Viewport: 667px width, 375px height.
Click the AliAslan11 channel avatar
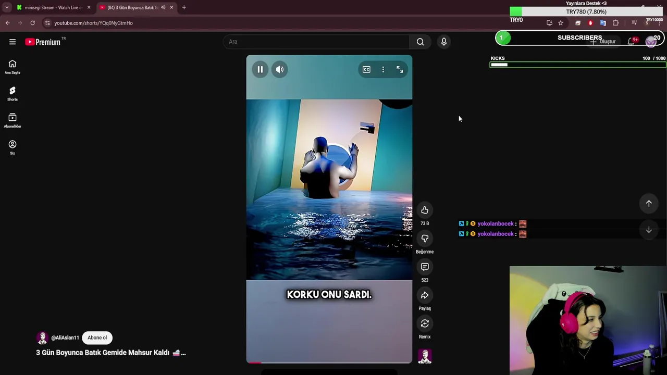[x=42, y=337]
